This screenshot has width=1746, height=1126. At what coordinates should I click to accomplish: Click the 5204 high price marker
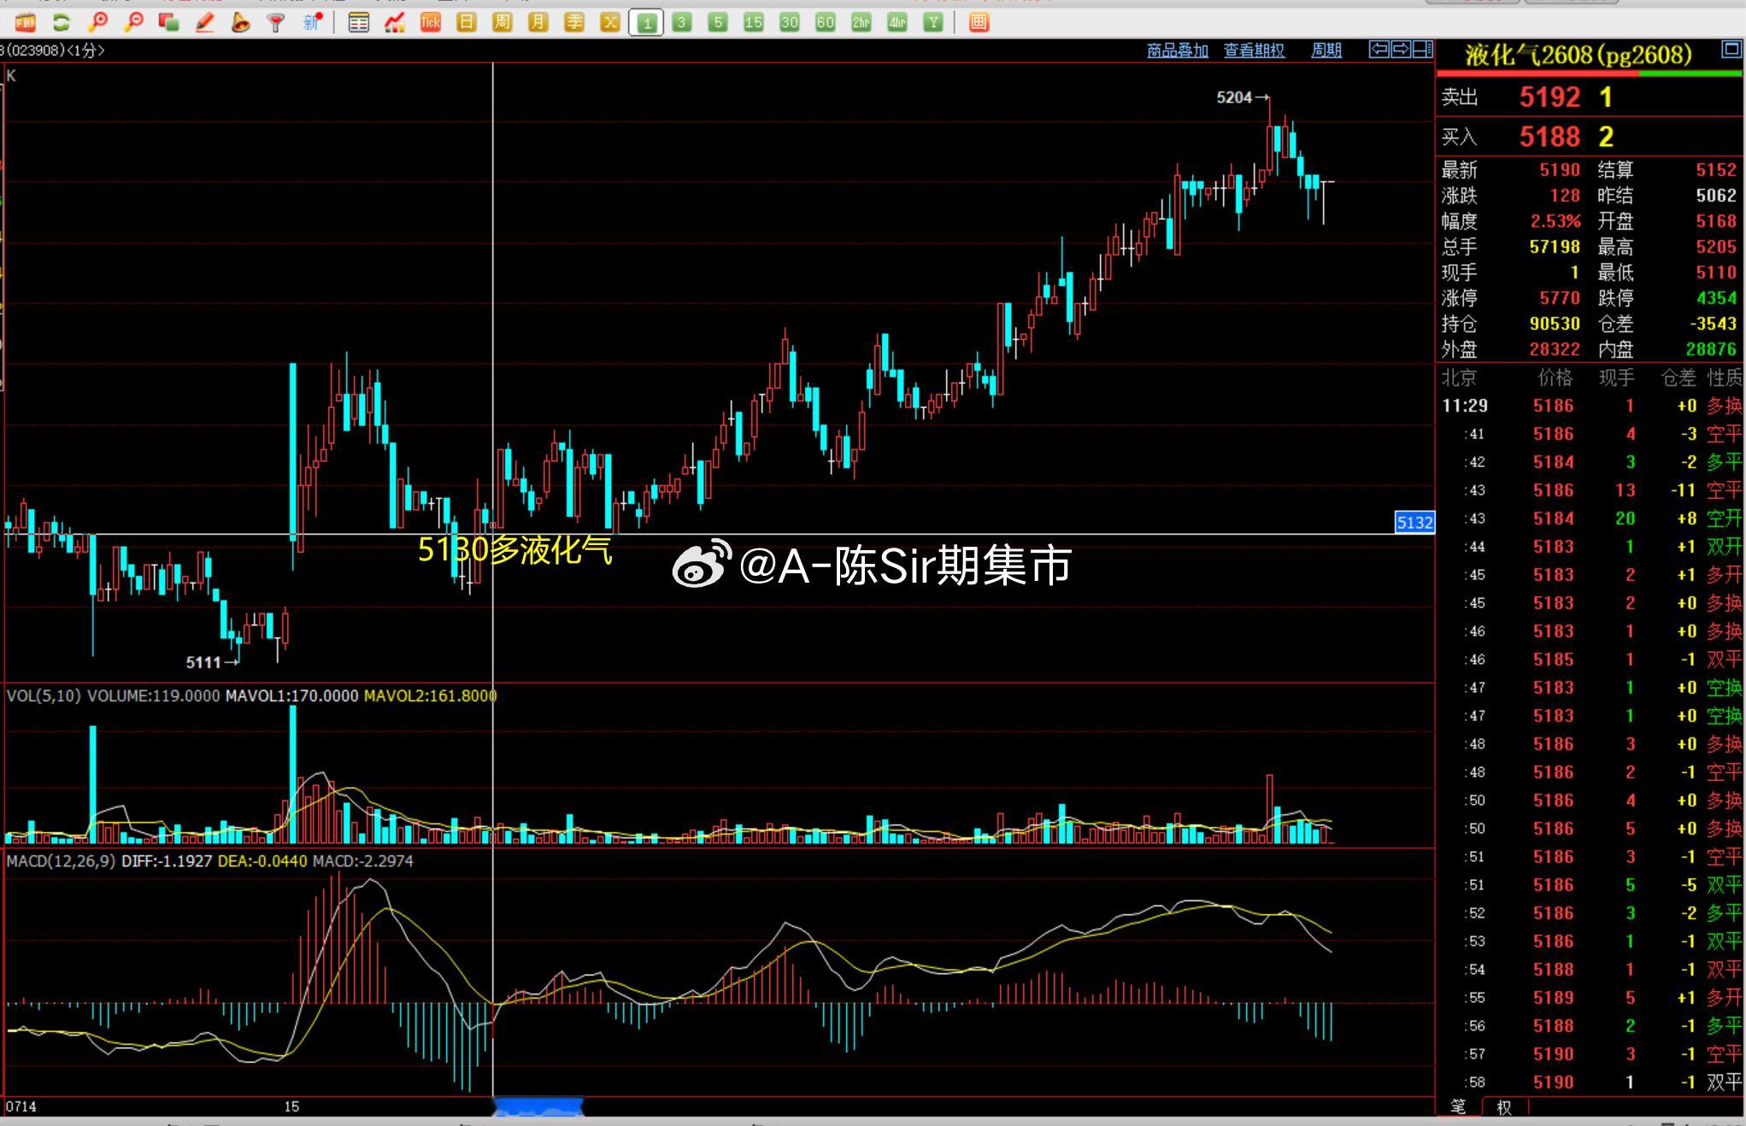1243,97
